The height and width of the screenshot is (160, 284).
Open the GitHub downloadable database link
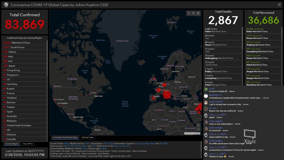click(84, 148)
